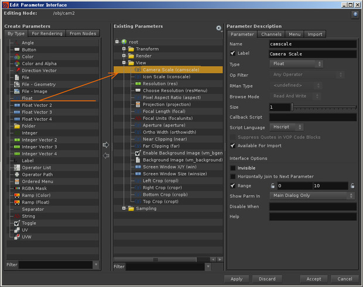Click the Discard button
Image resolution: width=363 pixels, height=287 pixels.
(x=267, y=279)
